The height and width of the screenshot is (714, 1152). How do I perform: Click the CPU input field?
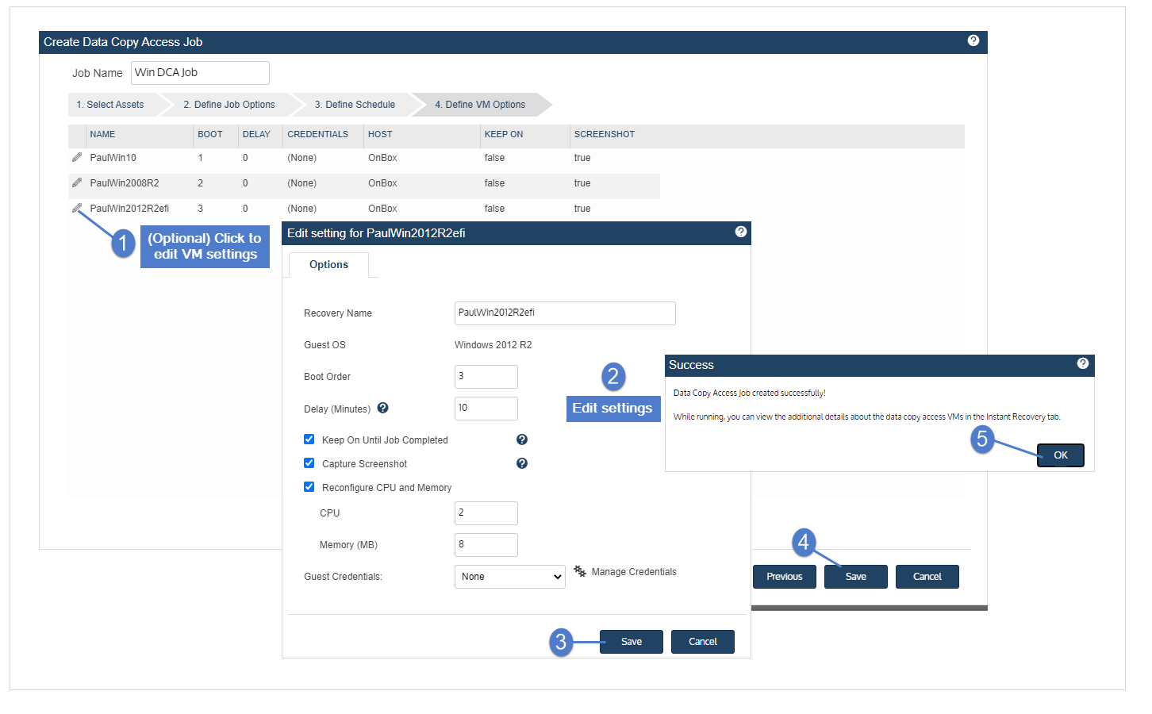click(486, 513)
